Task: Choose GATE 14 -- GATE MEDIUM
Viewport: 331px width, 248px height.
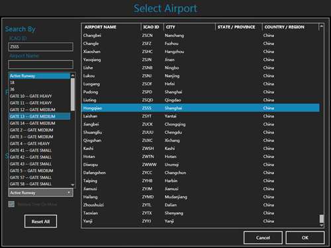Action: coord(40,123)
